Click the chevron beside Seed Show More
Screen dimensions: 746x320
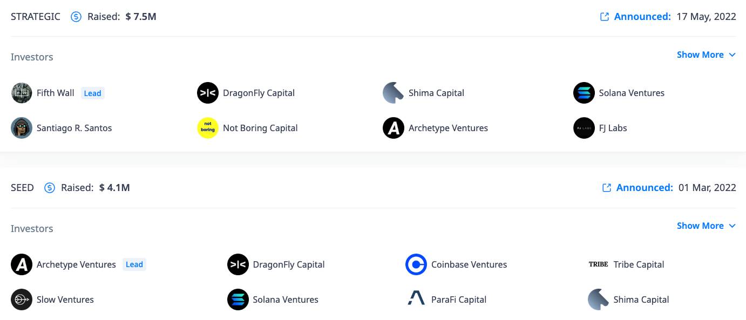point(733,226)
